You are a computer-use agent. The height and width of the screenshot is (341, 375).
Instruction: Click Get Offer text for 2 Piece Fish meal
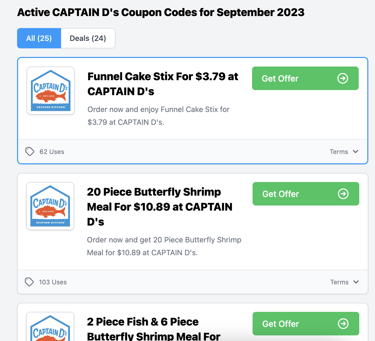pos(281,324)
